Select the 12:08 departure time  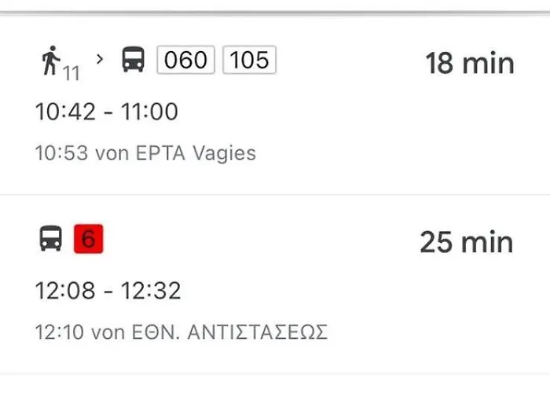click(x=67, y=292)
